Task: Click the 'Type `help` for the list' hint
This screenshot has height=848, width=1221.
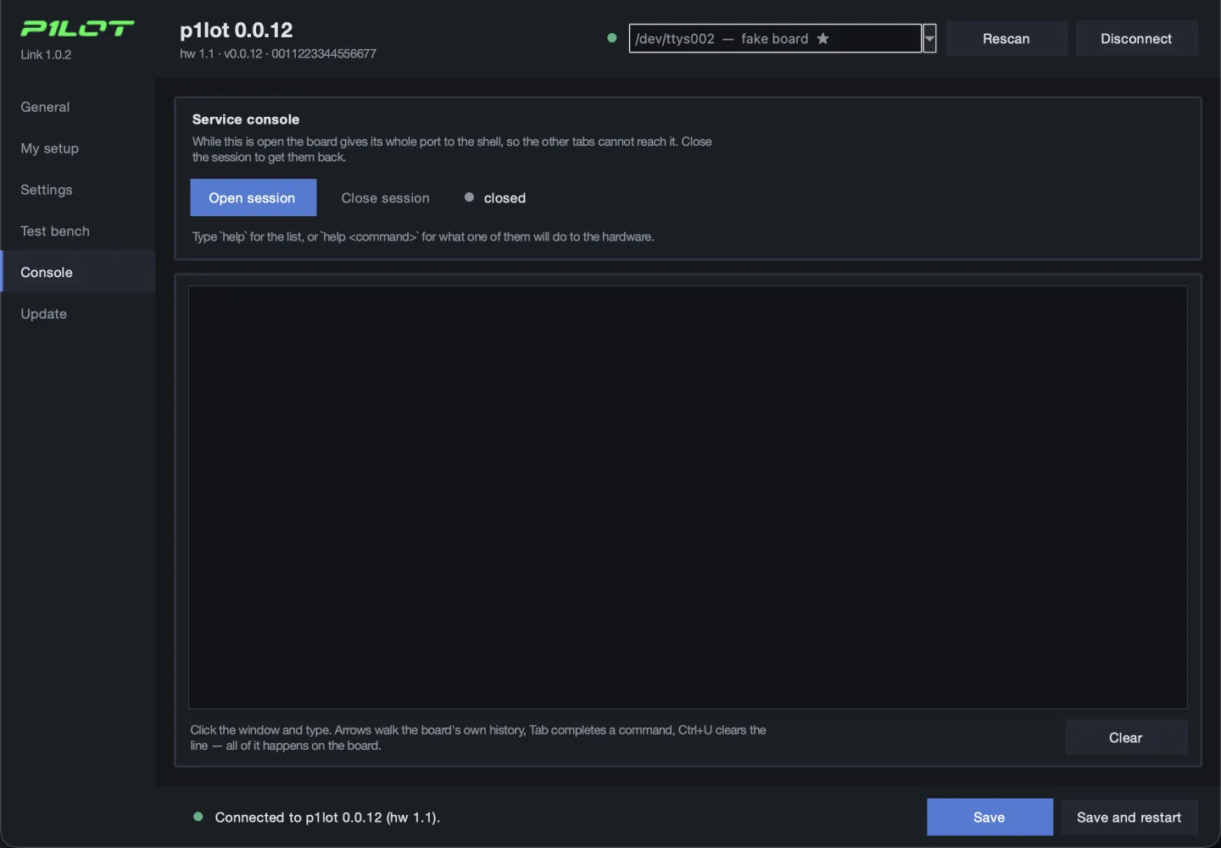Action: (x=423, y=236)
